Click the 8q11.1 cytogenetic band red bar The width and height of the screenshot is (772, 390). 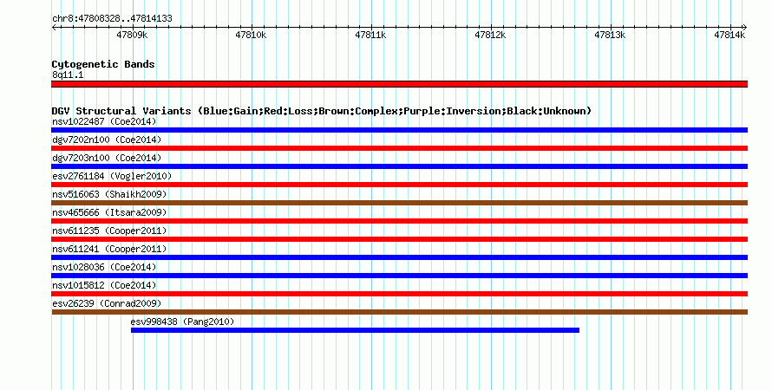(x=399, y=84)
